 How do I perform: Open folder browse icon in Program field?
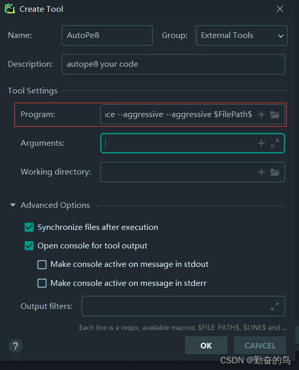[x=275, y=115]
